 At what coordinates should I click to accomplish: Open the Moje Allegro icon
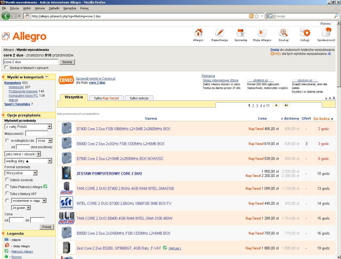pyautogui.click(x=262, y=33)
